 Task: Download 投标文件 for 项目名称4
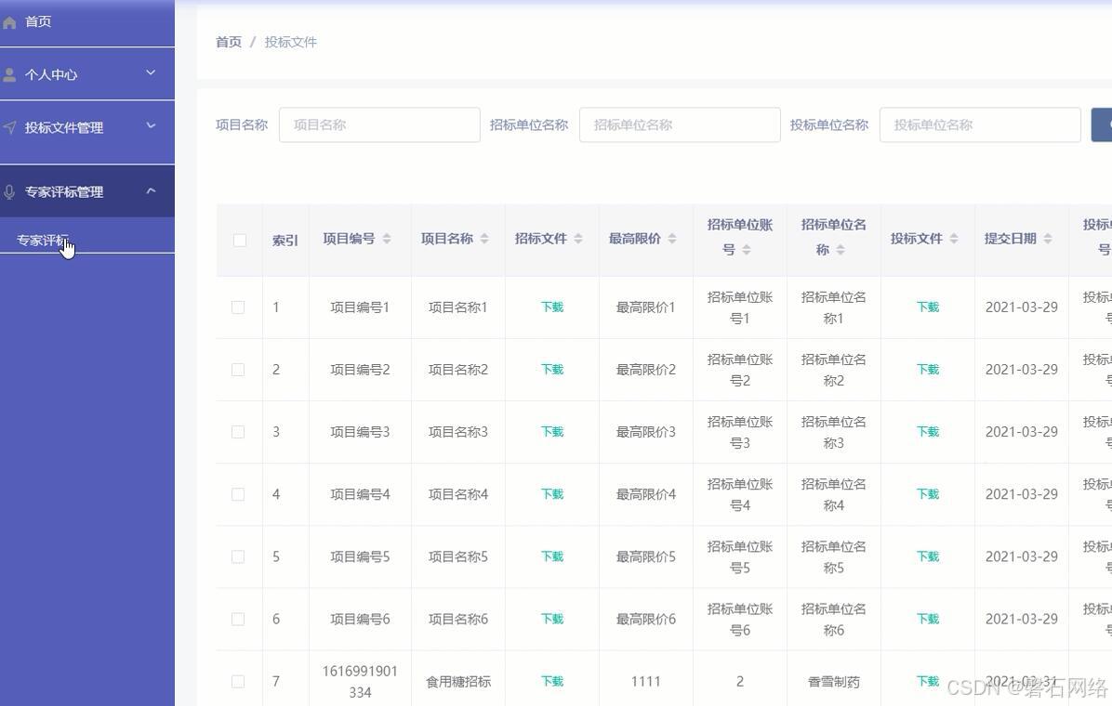click(928, 494)
